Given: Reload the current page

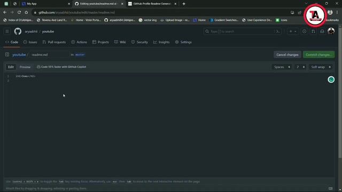Looking at the screenshot, I should pyautogui.click(x=19, y=12).
